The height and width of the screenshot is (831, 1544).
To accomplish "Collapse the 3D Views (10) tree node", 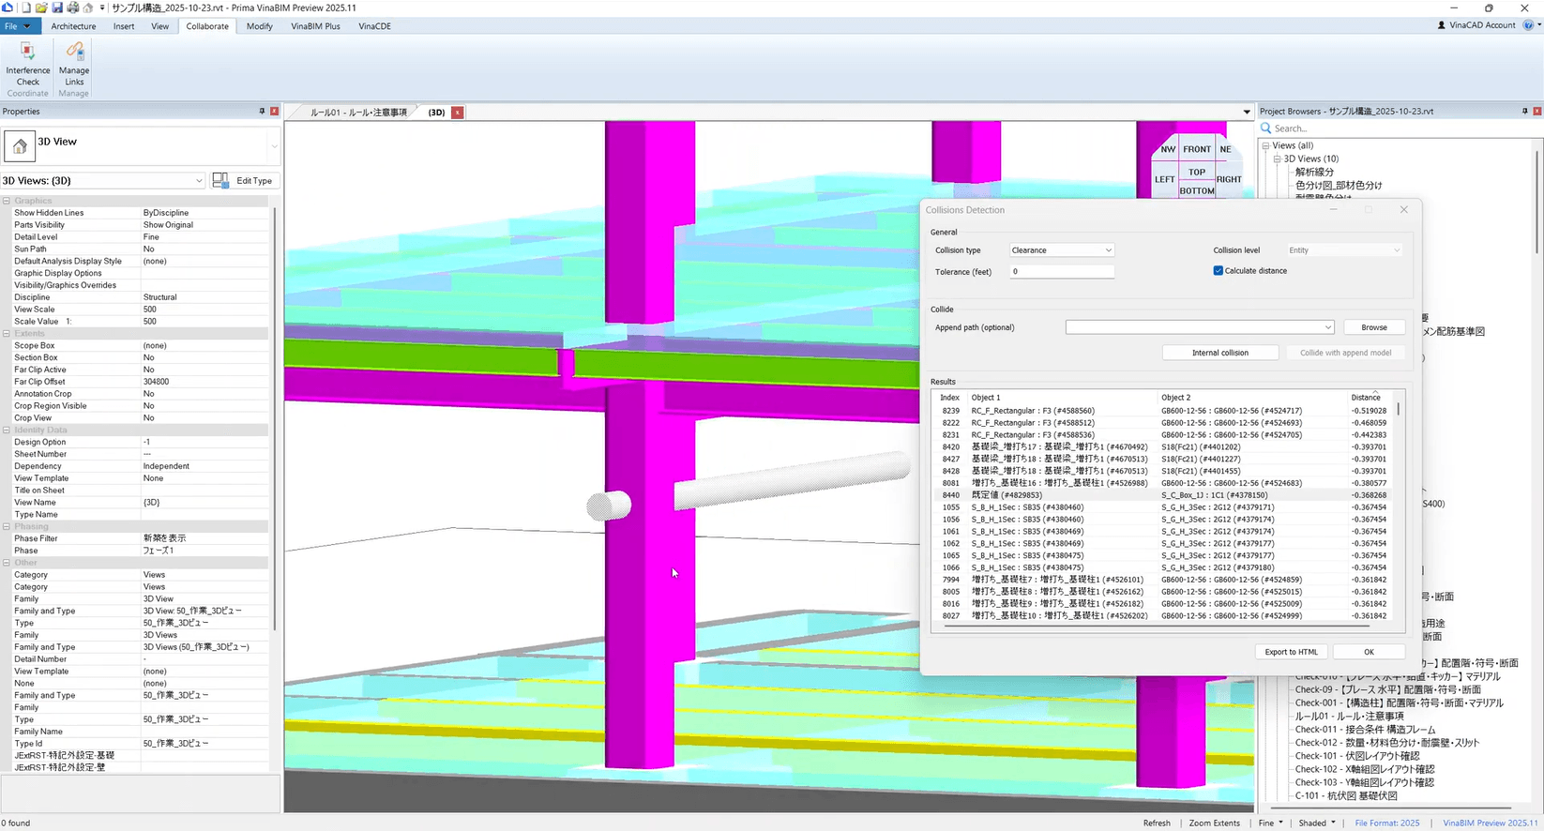I will click(x=1277, y=159).
